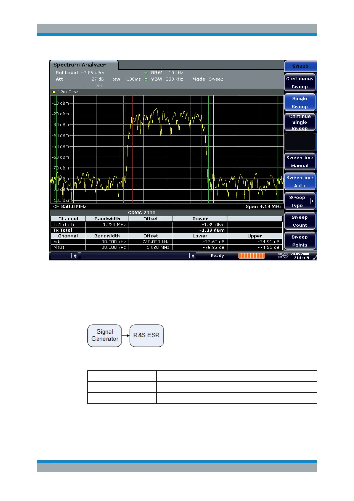Screen dimensions: 354x501
Task: Select the Spectrum Analyzer tab
Action: [84, 65]
